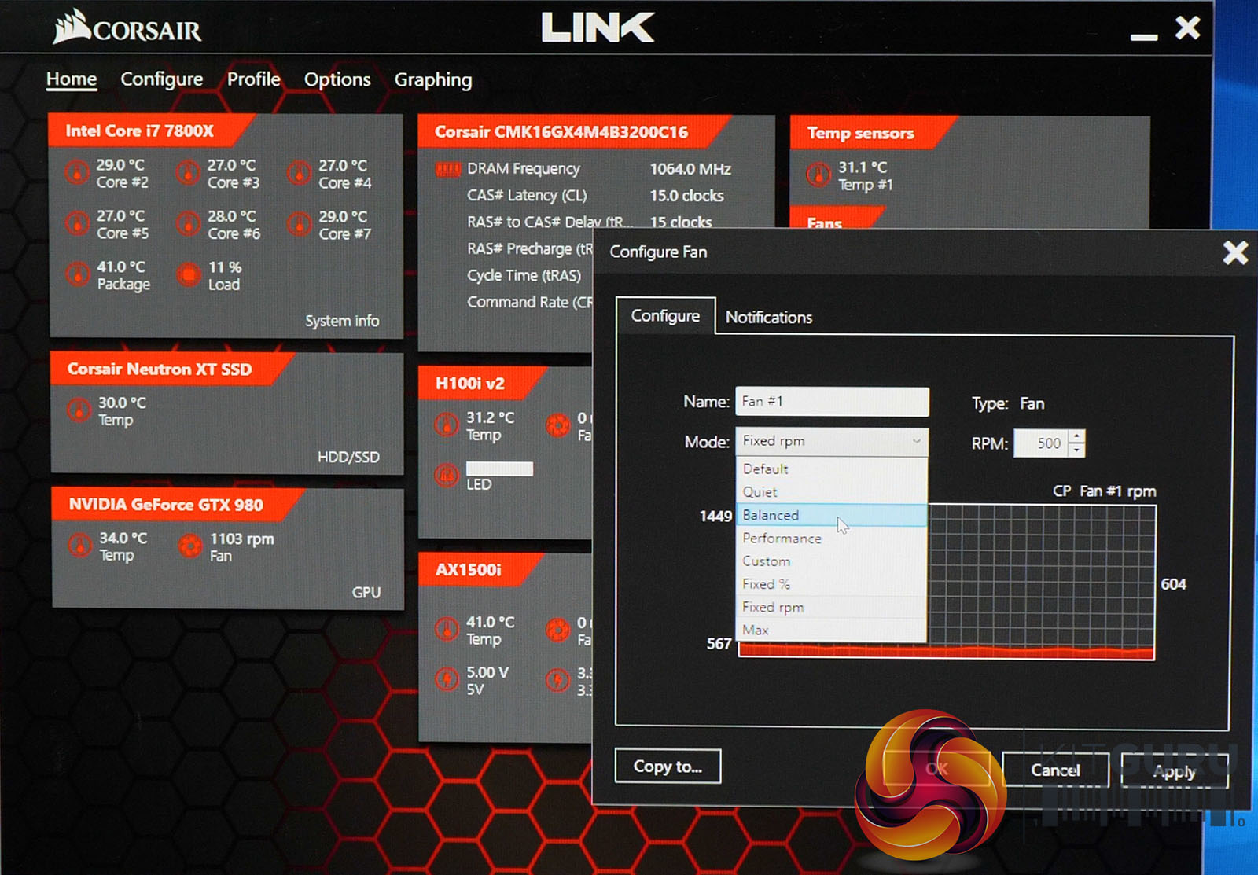Click the AX1500i card header
This screenshot has height=875, width=1258.
point(469,569)
